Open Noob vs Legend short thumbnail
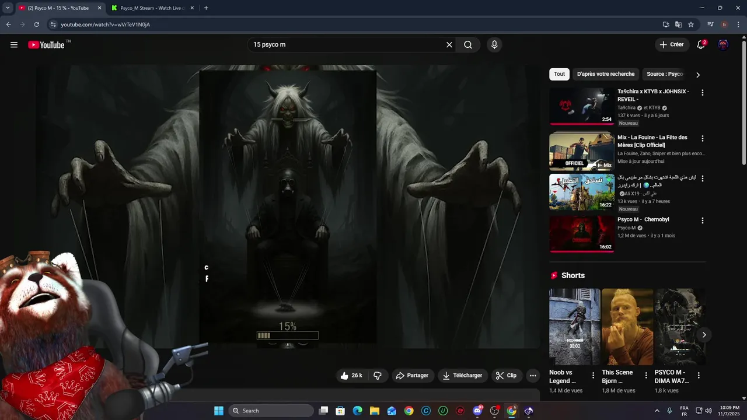 [575, 327]
